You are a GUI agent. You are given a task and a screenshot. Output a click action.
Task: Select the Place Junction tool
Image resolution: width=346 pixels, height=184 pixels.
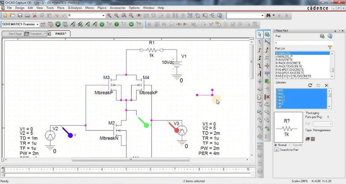pos(267,66)
